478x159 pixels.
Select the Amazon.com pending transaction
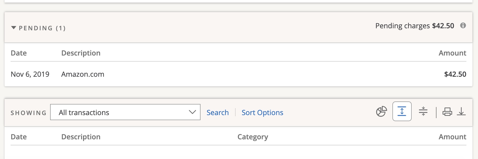click(83, 74)
